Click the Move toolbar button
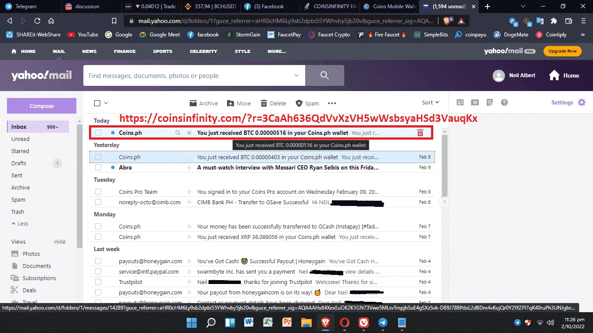 239,103
